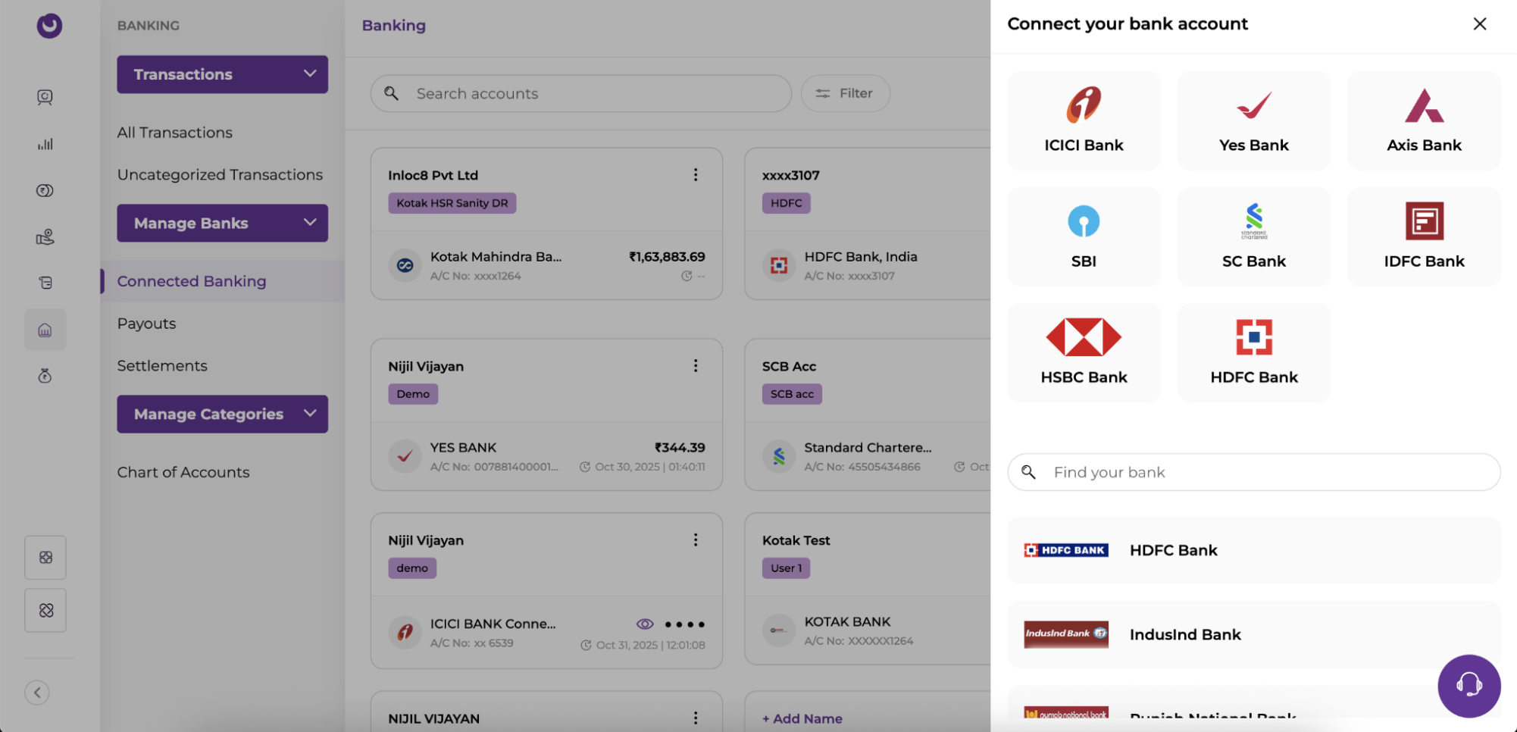Close the Connect your bank account panel
The width and height of the screenshot is (1517, 732).
[1479, 24]
